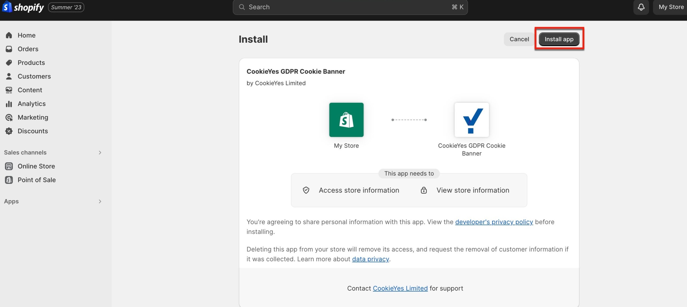
Task: Open the CookieYes Limited support link
Action: click(x=400, y=288)
